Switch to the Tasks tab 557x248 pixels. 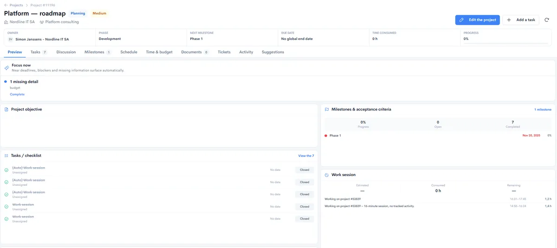[39, 52]
